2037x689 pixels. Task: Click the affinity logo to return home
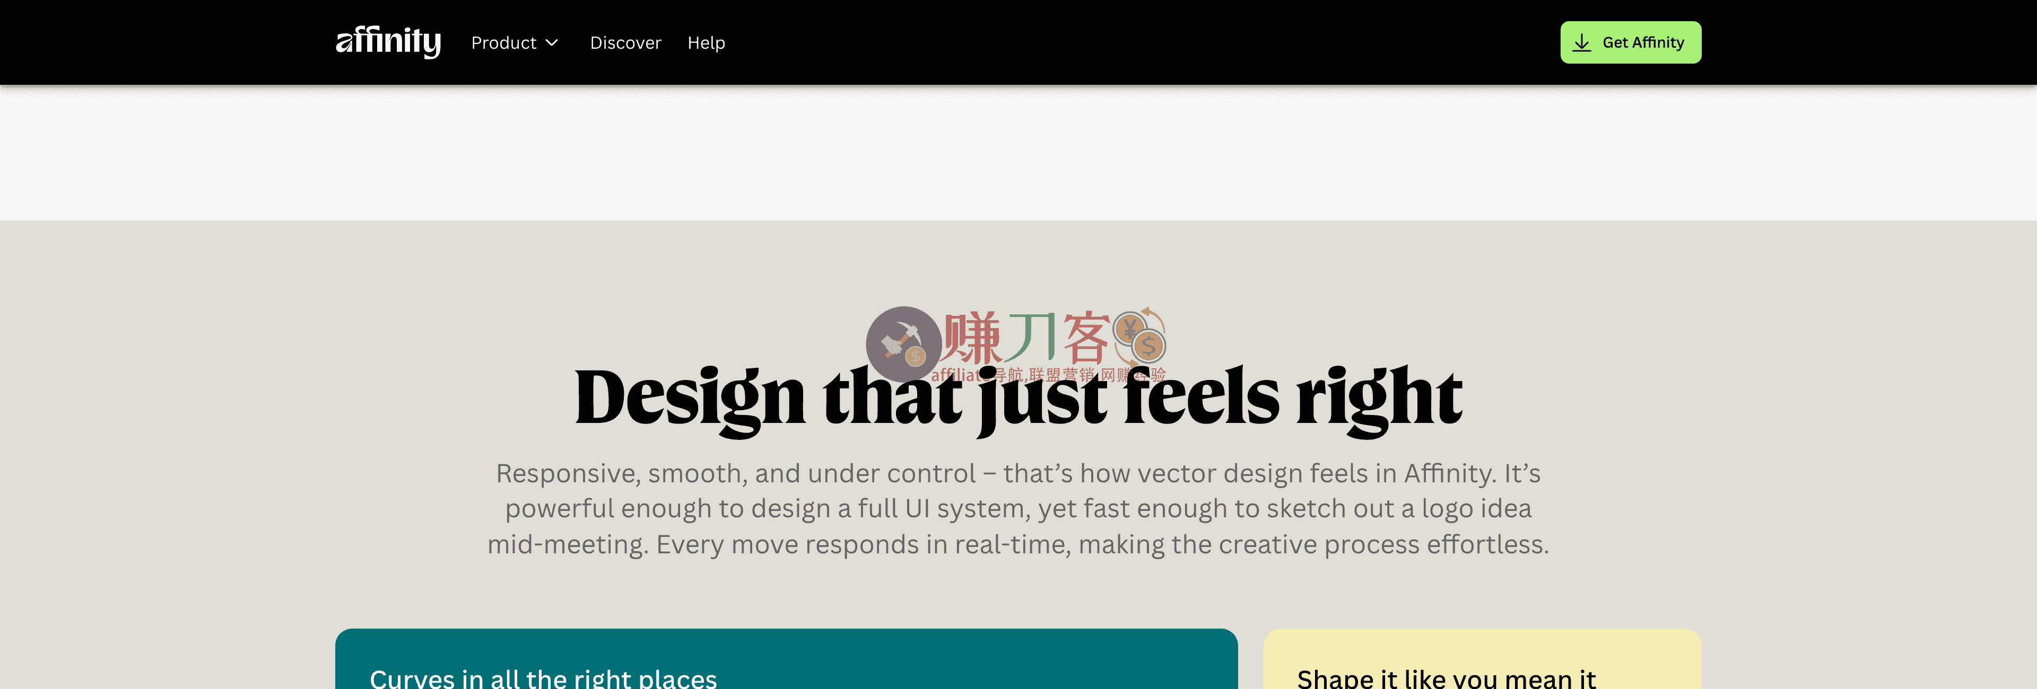click(388, 42)
